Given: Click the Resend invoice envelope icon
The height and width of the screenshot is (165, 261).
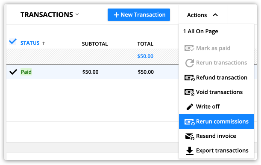Looking at the screenshot, I should [x=190, y=136].
